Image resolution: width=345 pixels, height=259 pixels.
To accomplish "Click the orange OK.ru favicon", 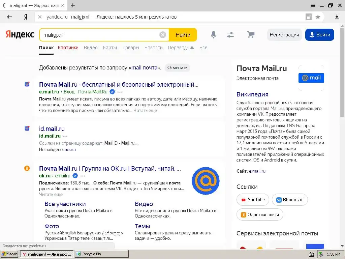I will (x=27, y=169).
